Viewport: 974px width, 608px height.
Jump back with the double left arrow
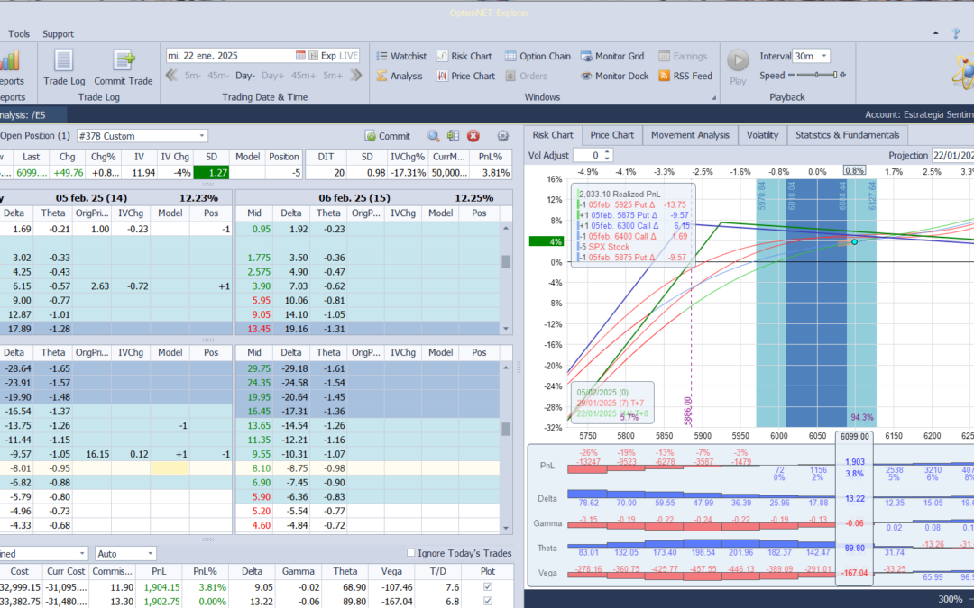[x=172, y=76]
